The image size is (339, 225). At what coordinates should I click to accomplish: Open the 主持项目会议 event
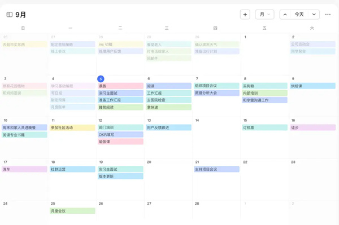pos(216,169)
